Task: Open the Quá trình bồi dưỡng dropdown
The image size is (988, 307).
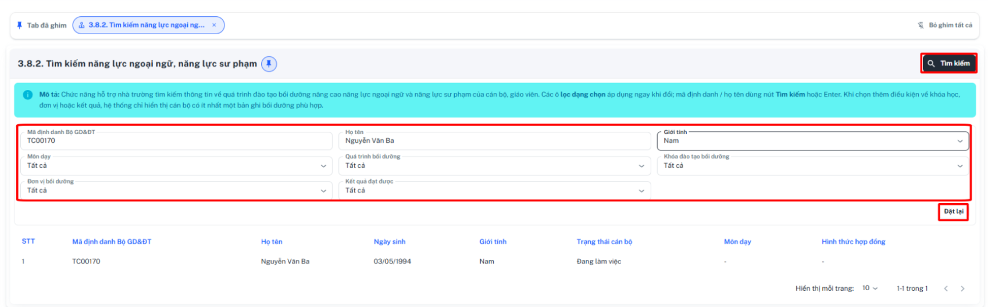Action: pos(494,165)
